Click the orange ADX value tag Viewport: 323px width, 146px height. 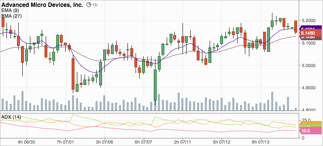click(x=311, y=122)
